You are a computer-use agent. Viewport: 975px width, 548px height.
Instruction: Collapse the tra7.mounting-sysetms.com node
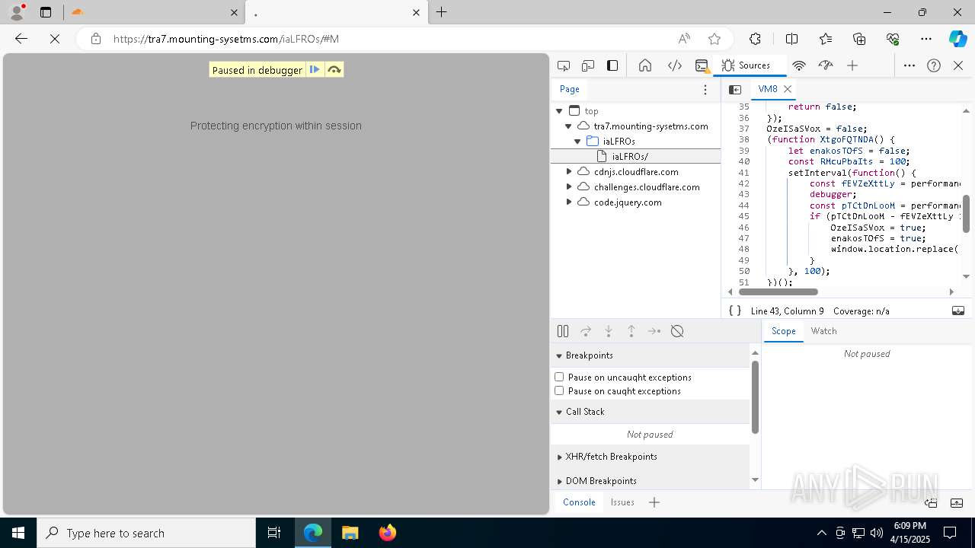pyautogui.click(x=568, y=126)
